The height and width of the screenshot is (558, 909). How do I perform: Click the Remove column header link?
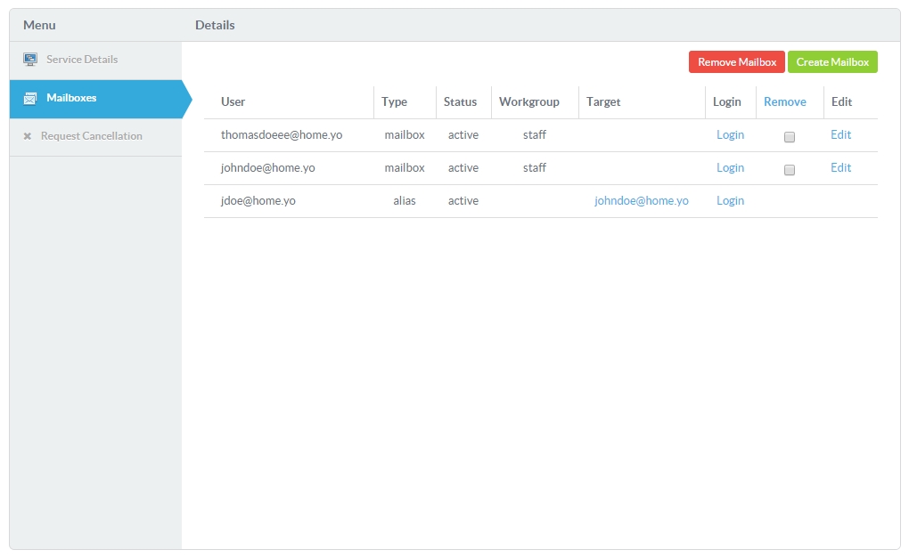pos(784,102)
